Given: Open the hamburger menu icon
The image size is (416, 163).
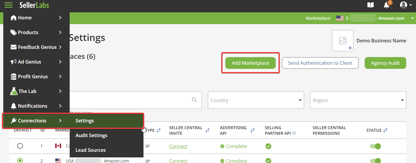Looking at the screenshot, I should point(8,5).
